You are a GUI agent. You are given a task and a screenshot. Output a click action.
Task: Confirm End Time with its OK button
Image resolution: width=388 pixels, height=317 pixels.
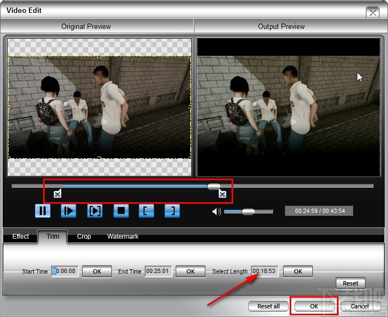[x=191, y=271]
